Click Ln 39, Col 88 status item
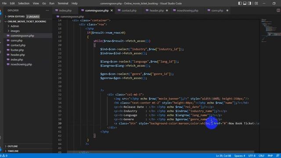This screenshot has height=158, width=281. (223, 156)
